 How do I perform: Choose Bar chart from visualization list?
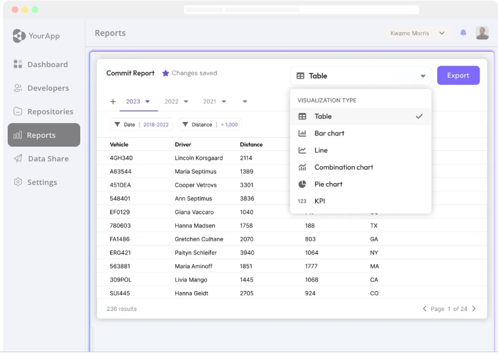pyautogui.click(x=329, y=133)
